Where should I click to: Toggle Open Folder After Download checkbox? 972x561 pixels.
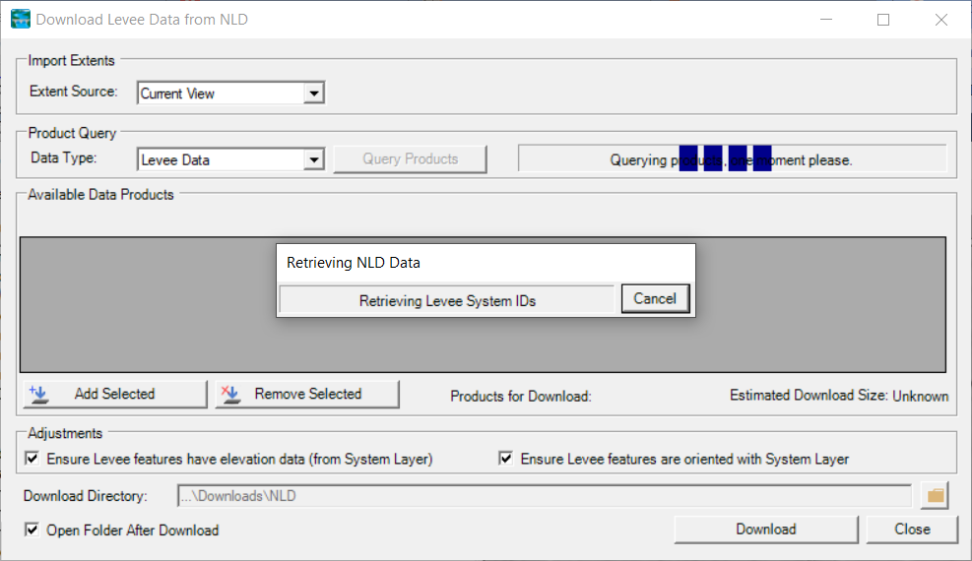(x=32, y=530)
